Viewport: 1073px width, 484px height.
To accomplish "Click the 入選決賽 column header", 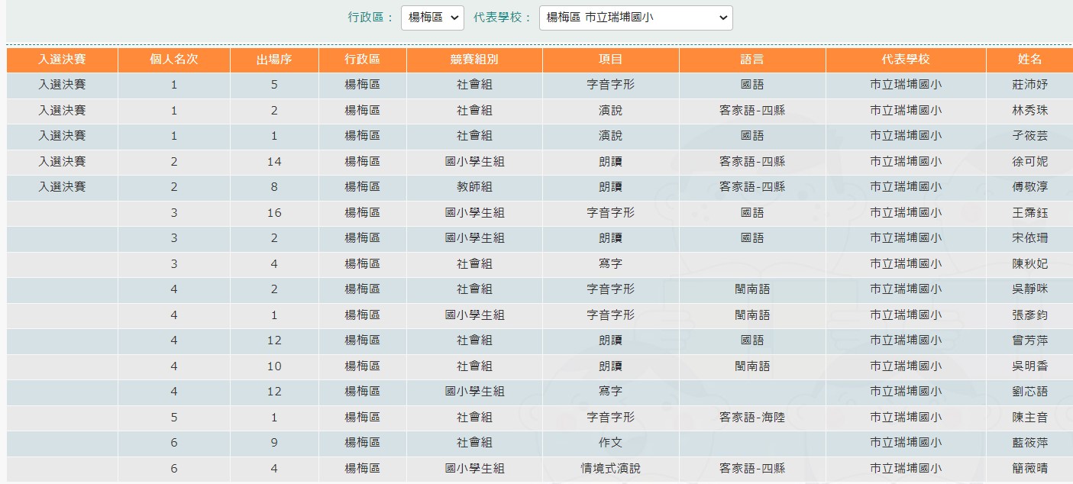I will (x=62, y=60).
